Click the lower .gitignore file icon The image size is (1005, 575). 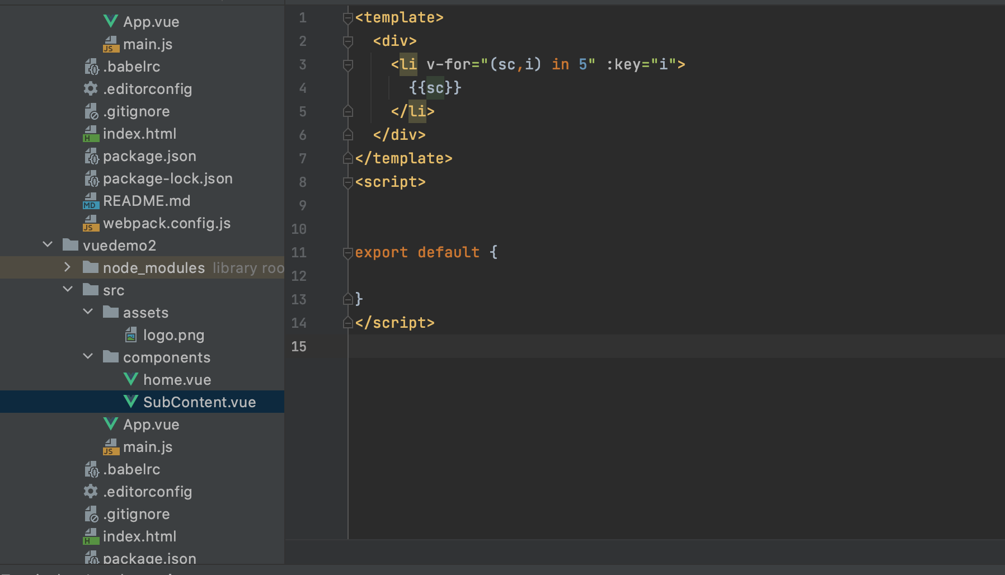(x=91, y=514)
